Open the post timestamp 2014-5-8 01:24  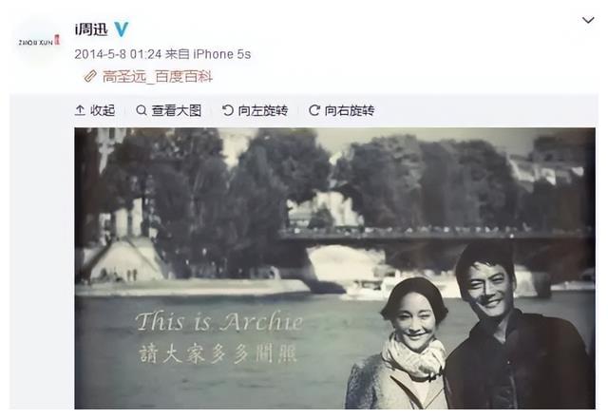click(x=118, y=54)
